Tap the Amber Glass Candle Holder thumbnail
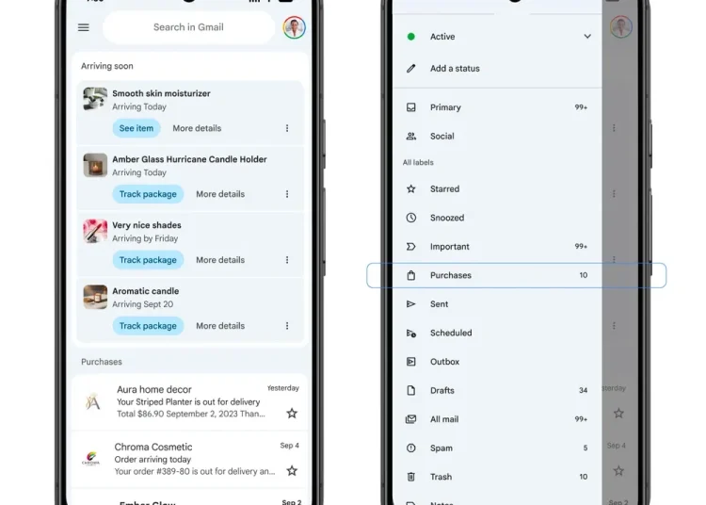 pos(95,165)
